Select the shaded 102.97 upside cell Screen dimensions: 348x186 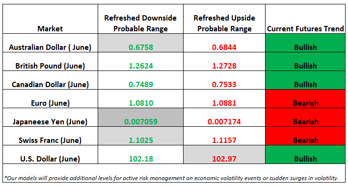(224, 155)
